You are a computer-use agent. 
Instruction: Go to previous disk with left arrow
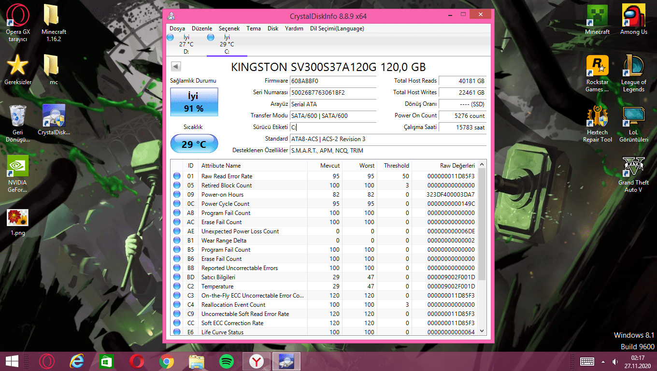[x=176, y=67]
